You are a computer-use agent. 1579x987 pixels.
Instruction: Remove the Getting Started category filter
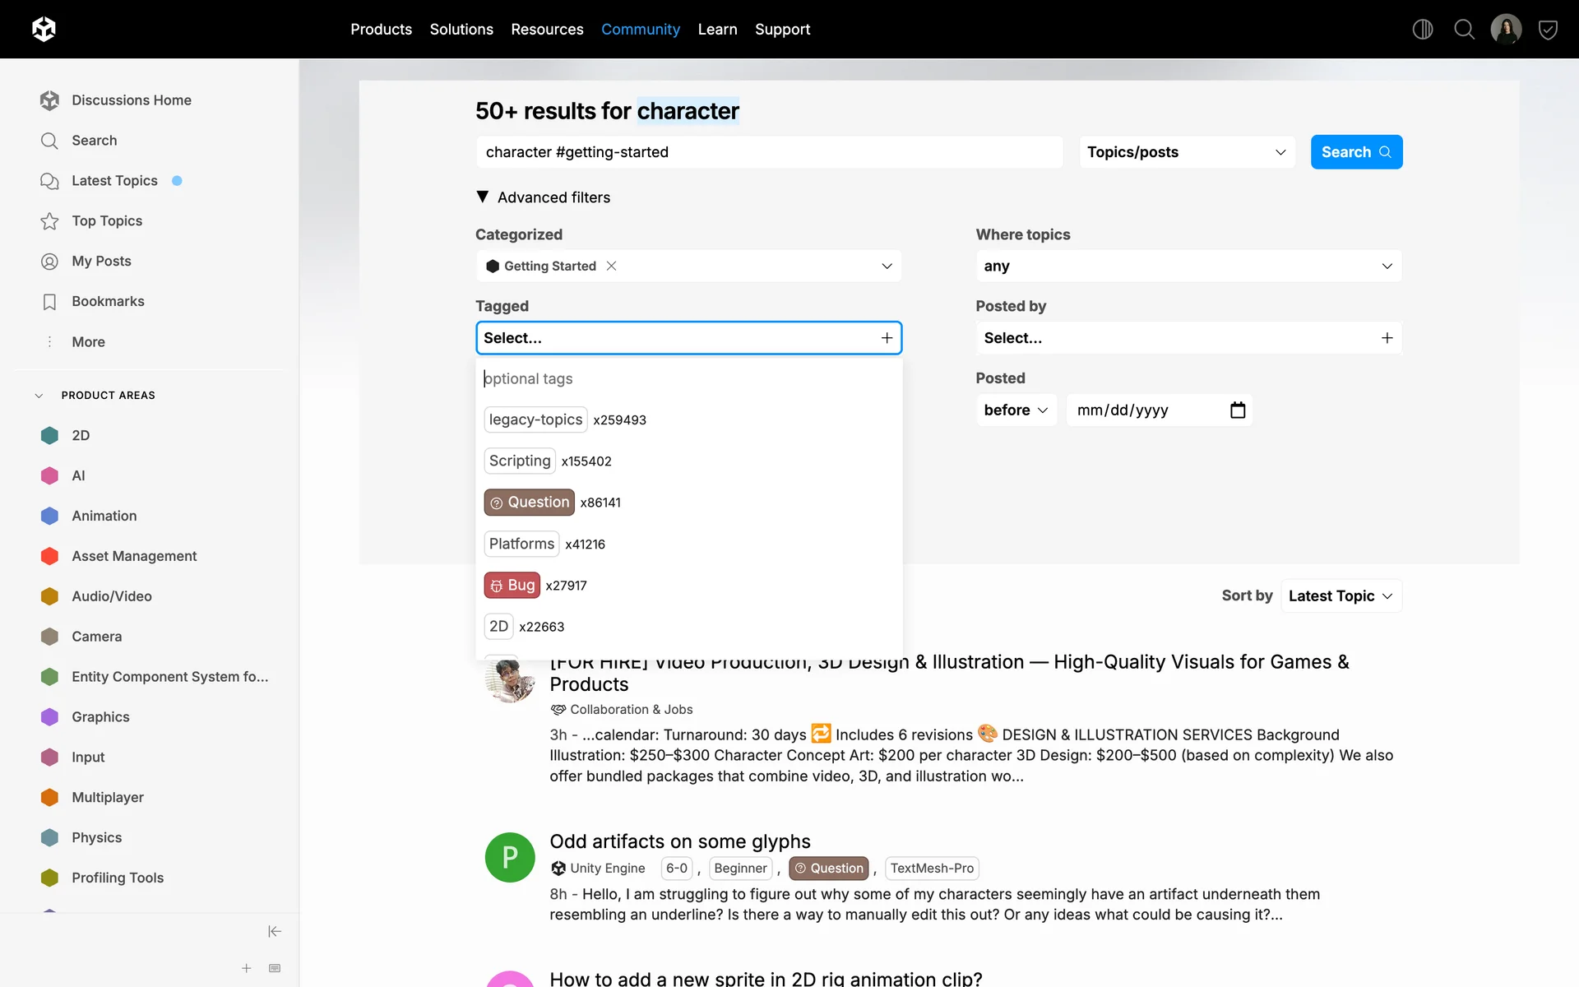point(611,266)
